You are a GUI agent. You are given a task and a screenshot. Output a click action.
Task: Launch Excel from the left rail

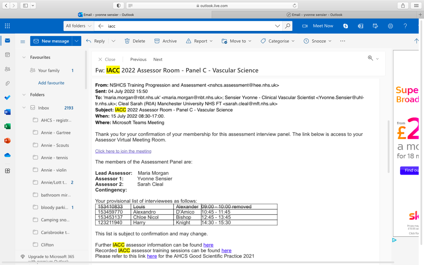point(7,126)
